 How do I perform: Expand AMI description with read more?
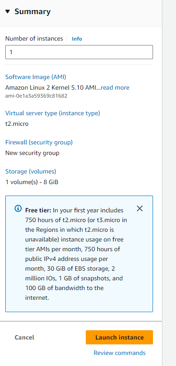(115, 88)
